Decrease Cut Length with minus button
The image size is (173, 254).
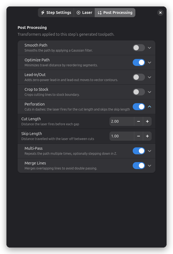[139, 121]
